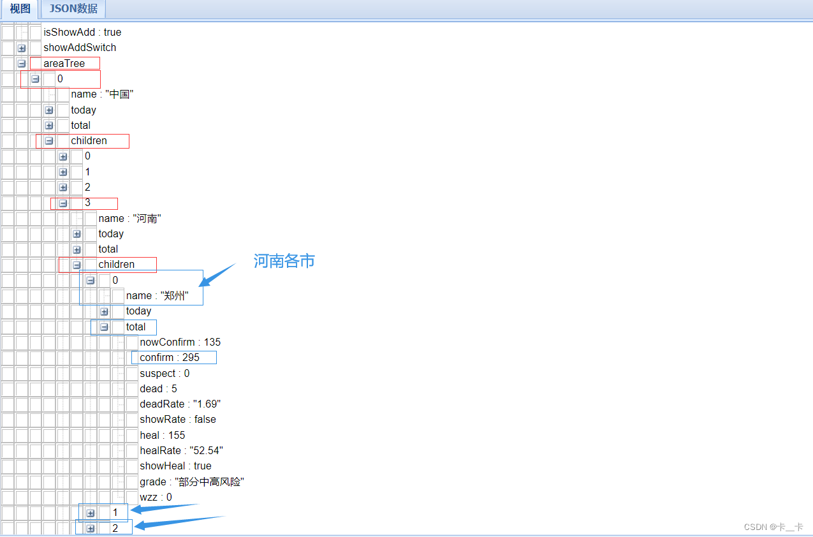Expand today under name 郑州
This screenshot has width=813, height=537.
[x=104, y=311]
